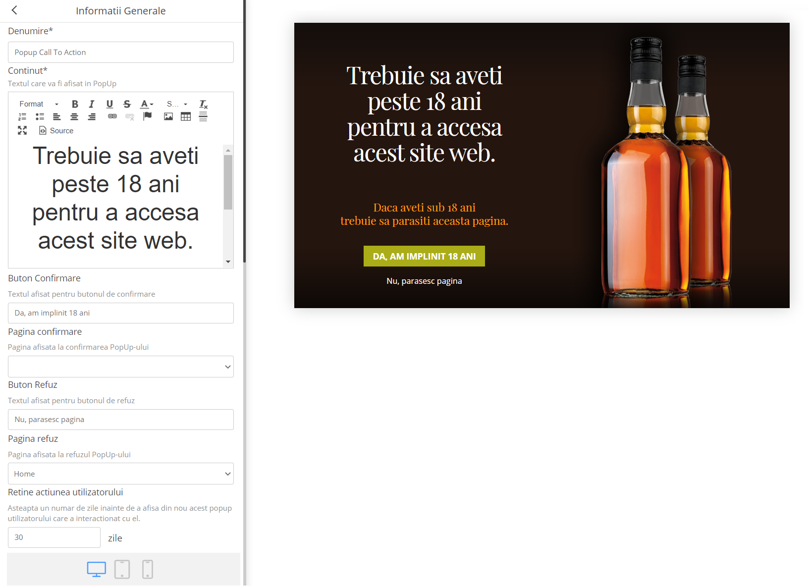The image size is (809, 586).
Task: Click the Source button in the editor
Action: tap(56, 131)
